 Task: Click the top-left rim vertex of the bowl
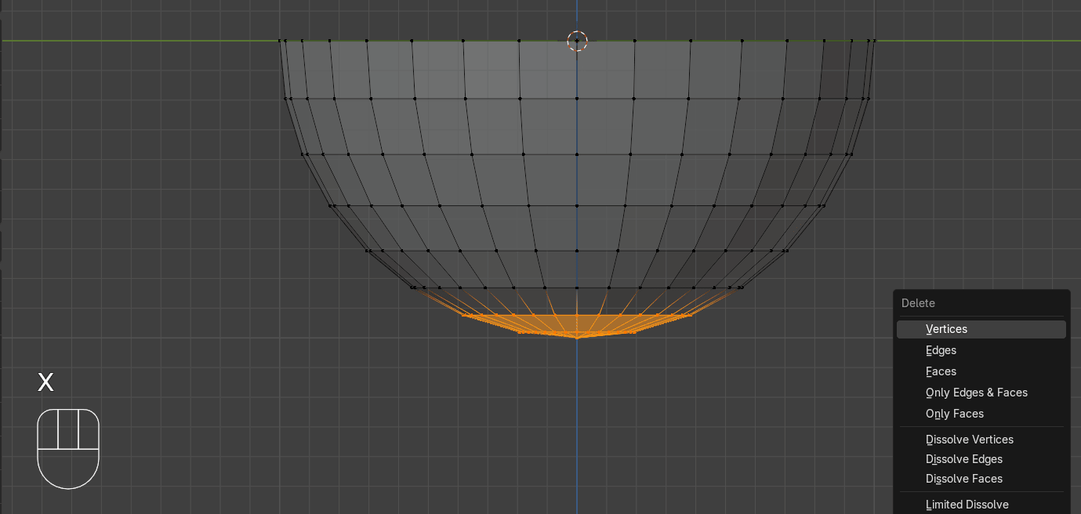click(281, 41)
